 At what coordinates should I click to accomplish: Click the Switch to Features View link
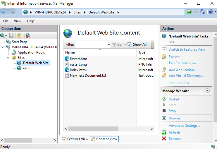point(187,49)
